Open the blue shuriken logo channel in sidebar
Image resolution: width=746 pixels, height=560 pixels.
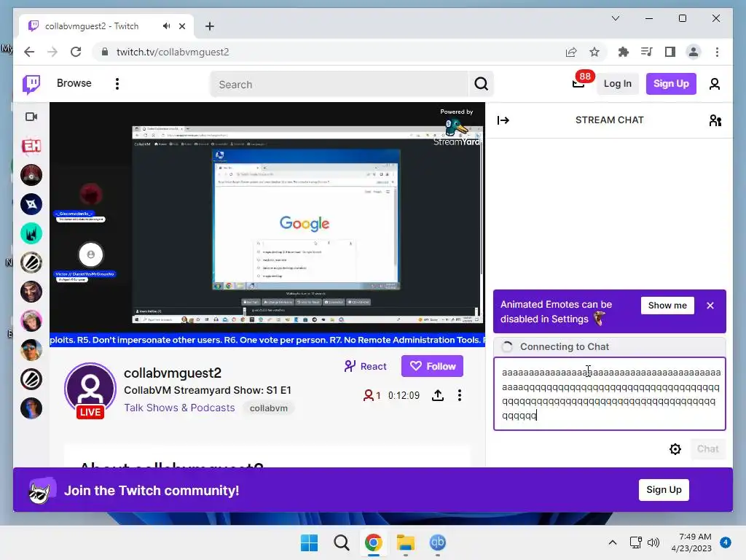pyautogui.click(x=31, y=204)
